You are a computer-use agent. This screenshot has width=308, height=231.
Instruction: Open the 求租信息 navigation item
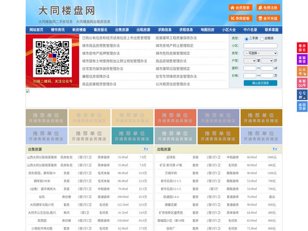(x=186, y=30)
